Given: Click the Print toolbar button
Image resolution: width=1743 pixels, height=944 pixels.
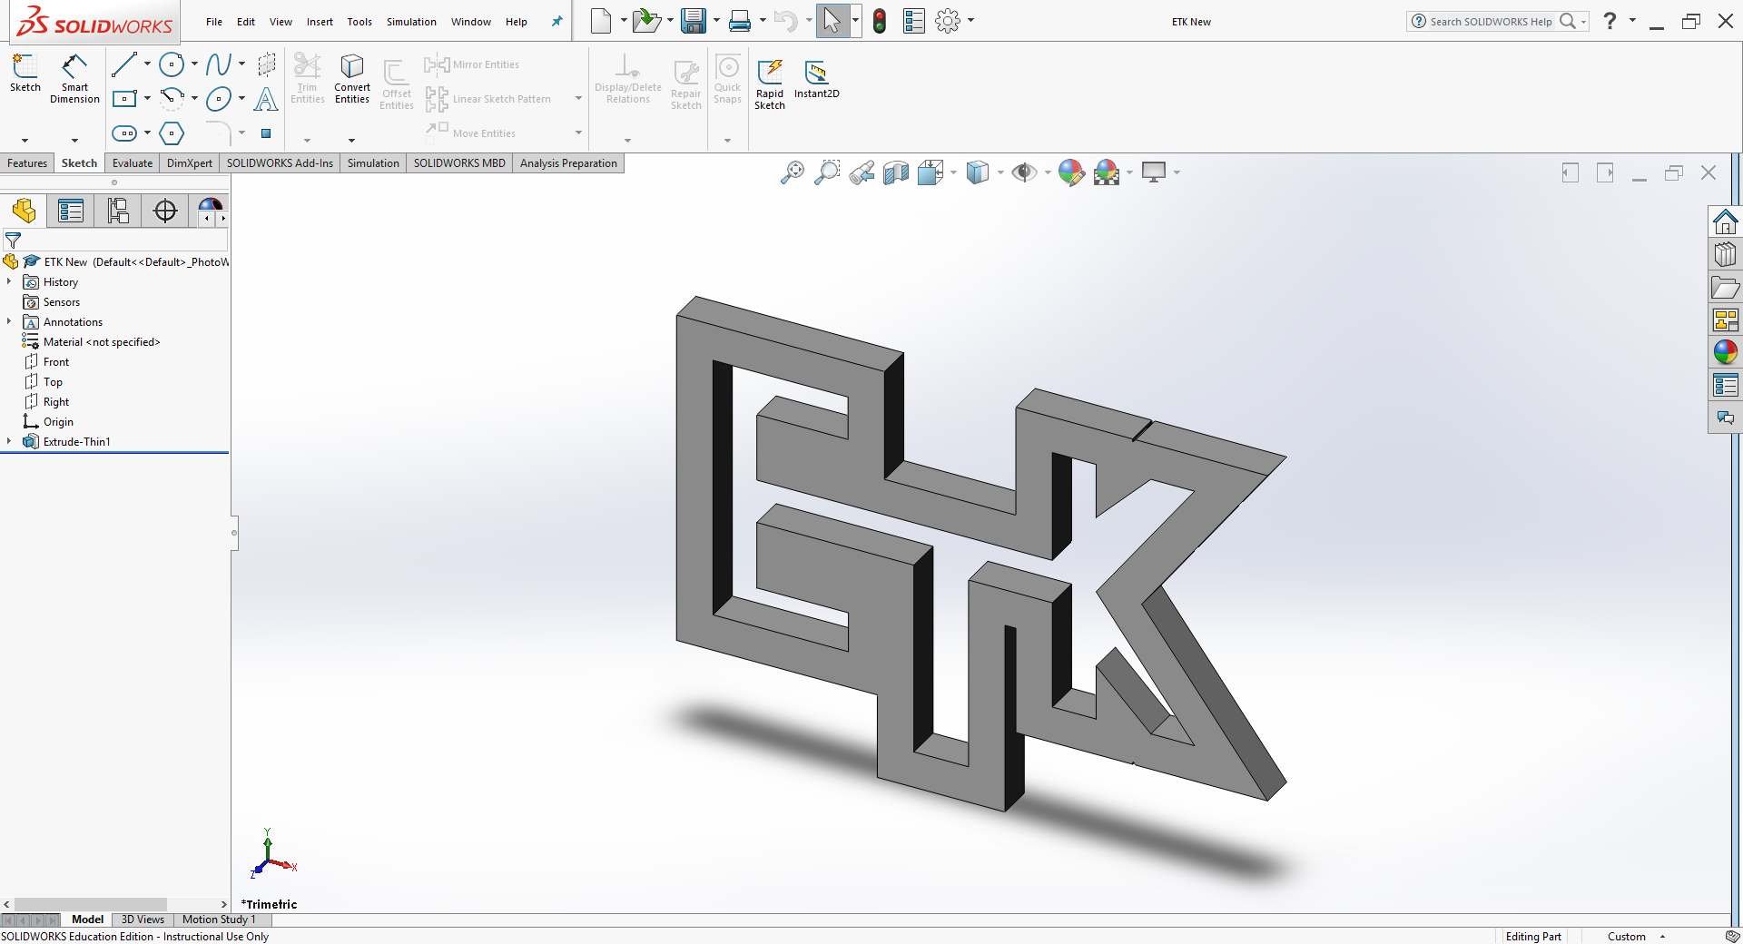Looking at the screenshot, I should coord(740,20).
